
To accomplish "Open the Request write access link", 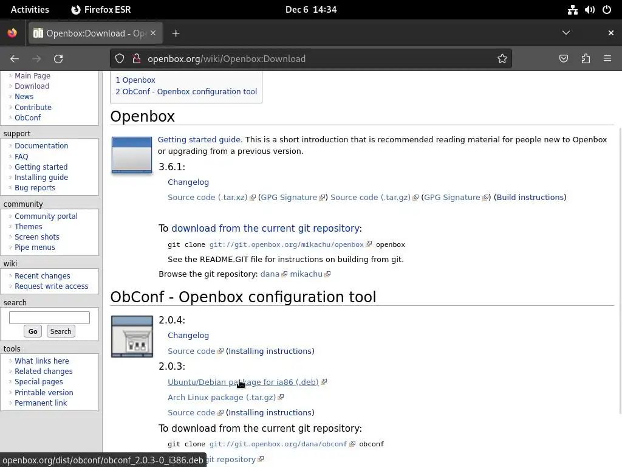I will (x=51, y=286).
